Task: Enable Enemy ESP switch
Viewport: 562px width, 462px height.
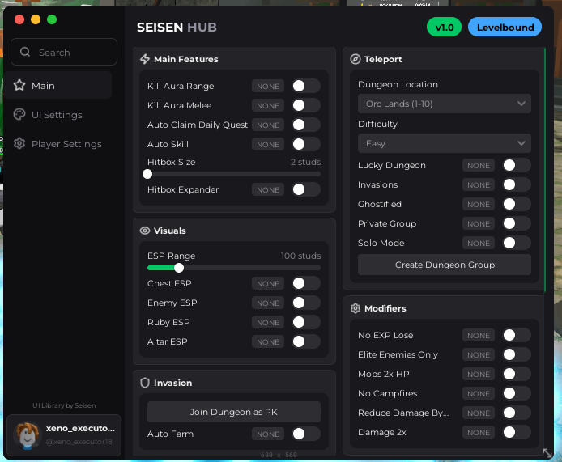Action: (x=306, y=303)
